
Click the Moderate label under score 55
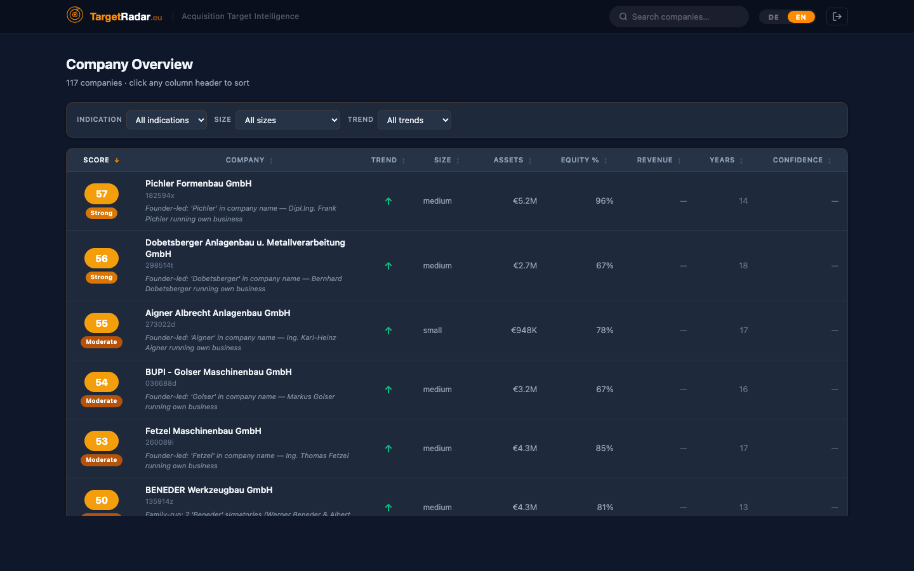[x=102, y=342]
